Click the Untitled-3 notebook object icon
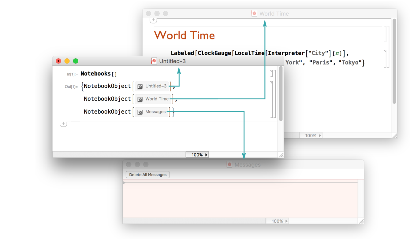 [x=140, y=86]
